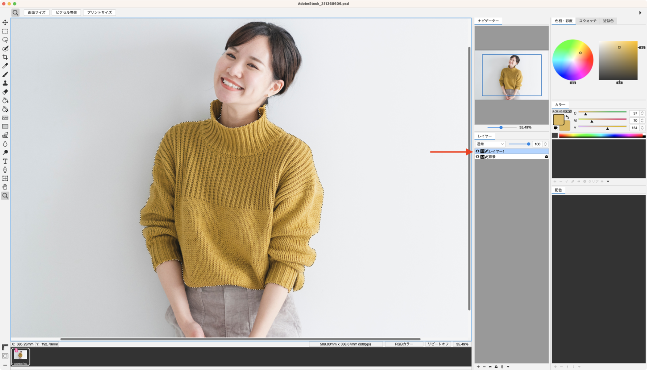Swap foreground and background colors
The height and width of the screenshot is (370, 647).
567,117
